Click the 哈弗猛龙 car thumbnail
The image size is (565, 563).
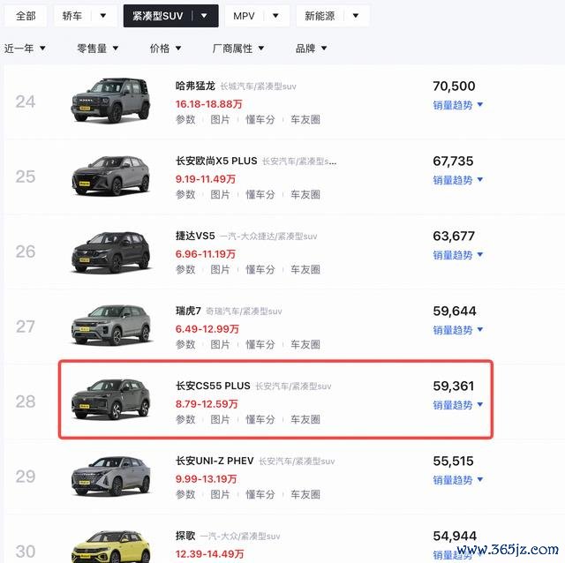[x=111, y=101]
